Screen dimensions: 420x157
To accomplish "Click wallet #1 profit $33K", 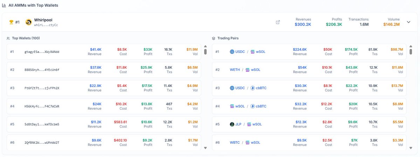I will pyautogui.click(x=148, y=49).
